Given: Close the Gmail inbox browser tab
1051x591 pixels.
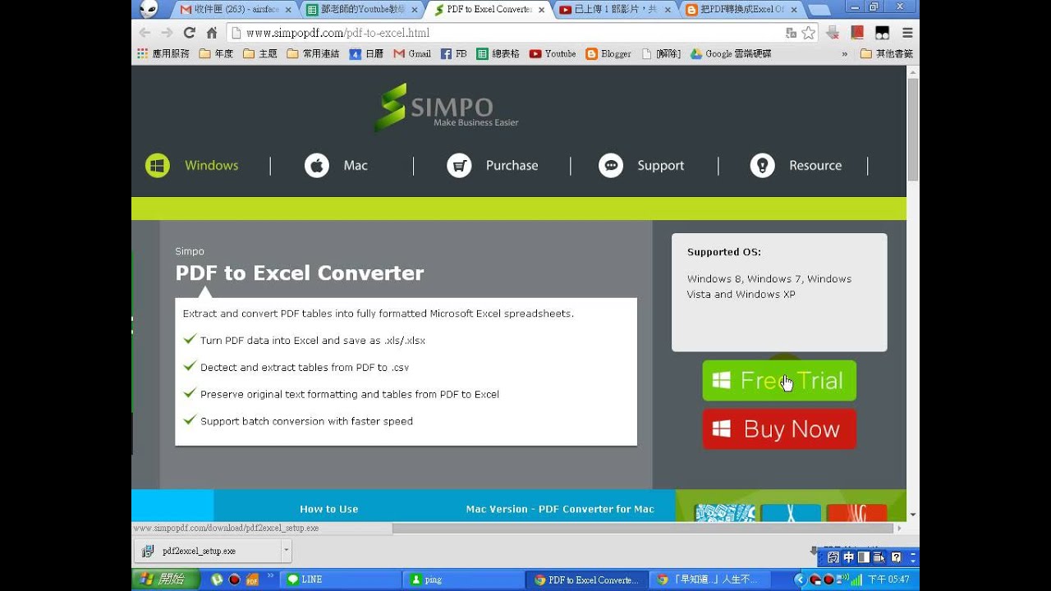Looking at the screenshot, I should pos(288,10).
